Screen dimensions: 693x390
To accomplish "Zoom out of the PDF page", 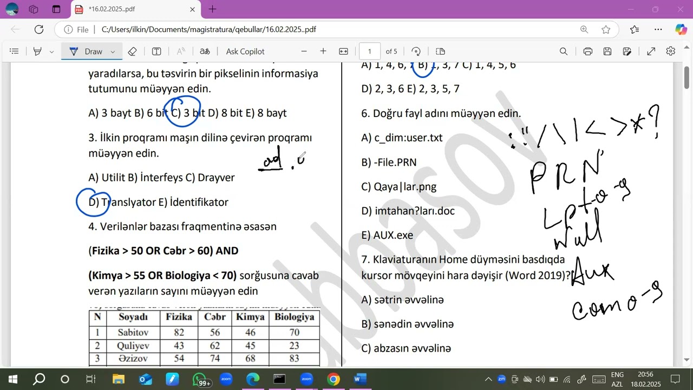I will (x=304, y=51).
